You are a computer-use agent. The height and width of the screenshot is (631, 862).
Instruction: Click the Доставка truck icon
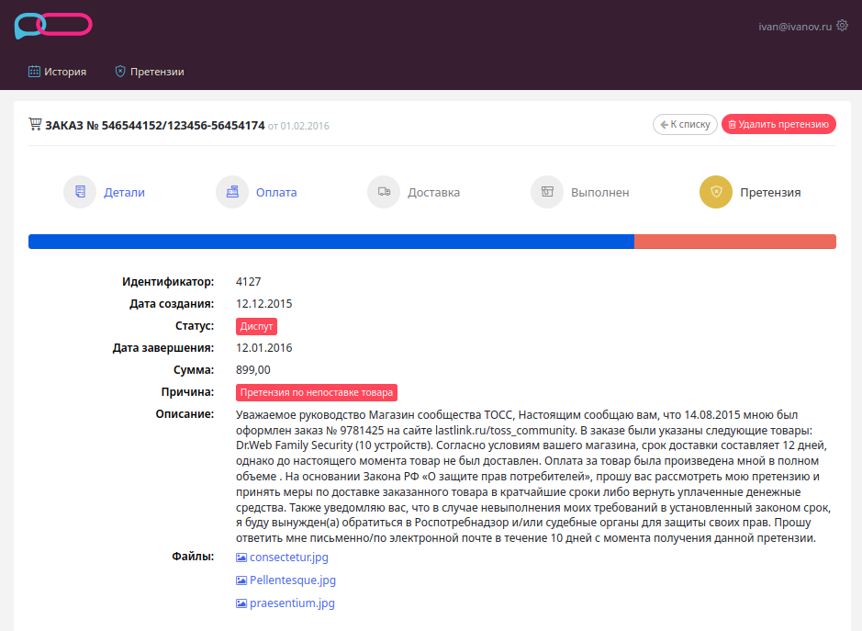pyautogui.click(x=384, y=192)
